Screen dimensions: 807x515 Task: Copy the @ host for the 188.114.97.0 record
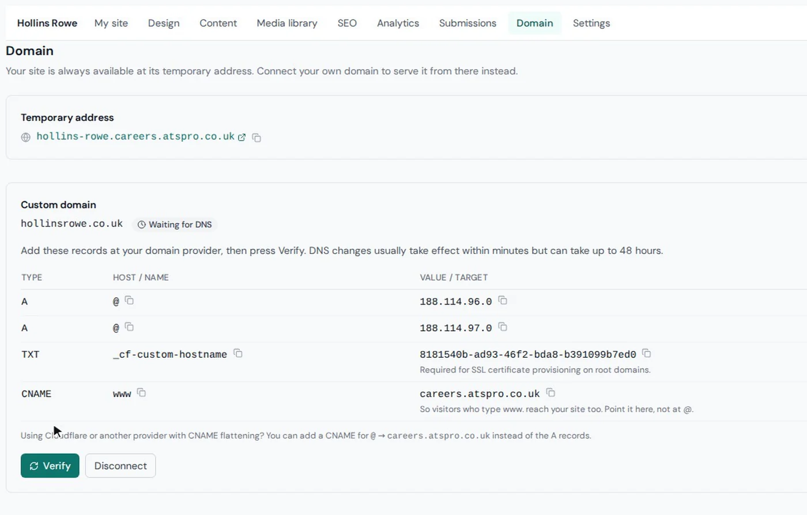129,327
